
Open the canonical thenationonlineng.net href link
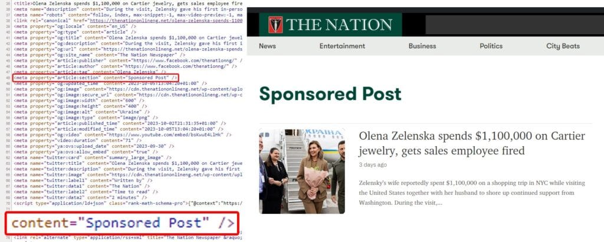click(x=166, y=21)
